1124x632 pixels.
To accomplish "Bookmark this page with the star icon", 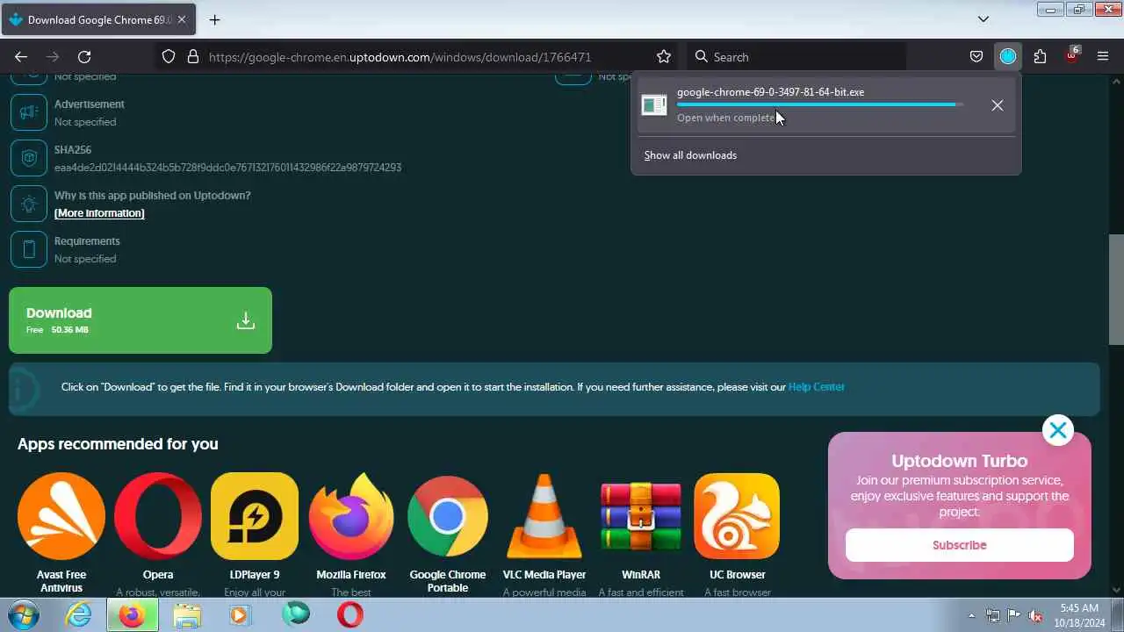I will tap(664, 56).
